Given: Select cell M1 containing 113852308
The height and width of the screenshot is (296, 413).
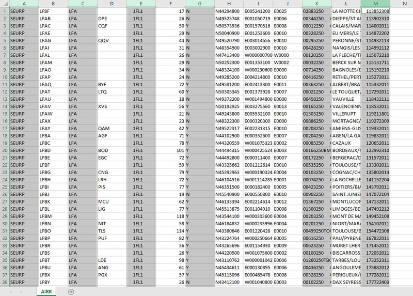Looking at the screenshot, I should (x=375, y=11).
